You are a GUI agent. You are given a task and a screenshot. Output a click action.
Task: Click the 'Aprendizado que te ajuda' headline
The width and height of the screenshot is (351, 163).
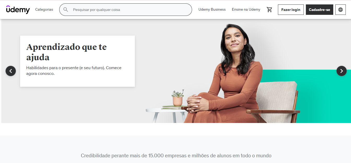[67, 52]
